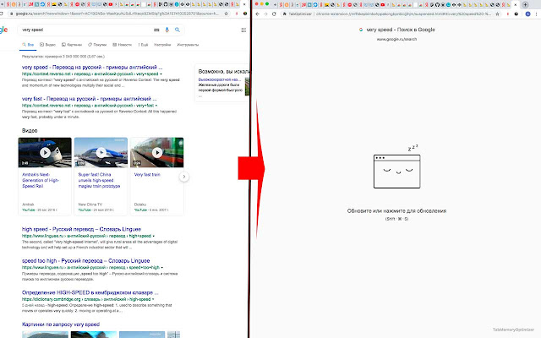The image size is (541, 338).
Task: Play the China maglev train video thumbnail
Action: (x=101, y=152)
